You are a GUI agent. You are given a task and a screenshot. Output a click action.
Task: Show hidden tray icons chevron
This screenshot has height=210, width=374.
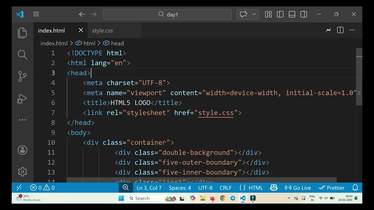[x=289, y=198]
